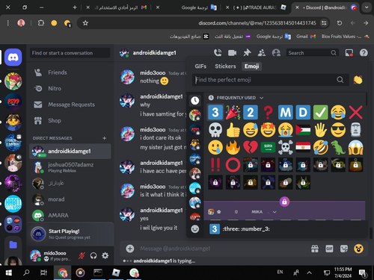Open the GIF picker in message bar
Viewport: 374px width, 280px height.
pyautogui.click(x=329, y=249)
